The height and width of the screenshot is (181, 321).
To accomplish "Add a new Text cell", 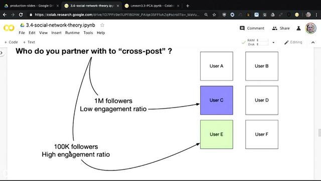I will pos(29,42).
